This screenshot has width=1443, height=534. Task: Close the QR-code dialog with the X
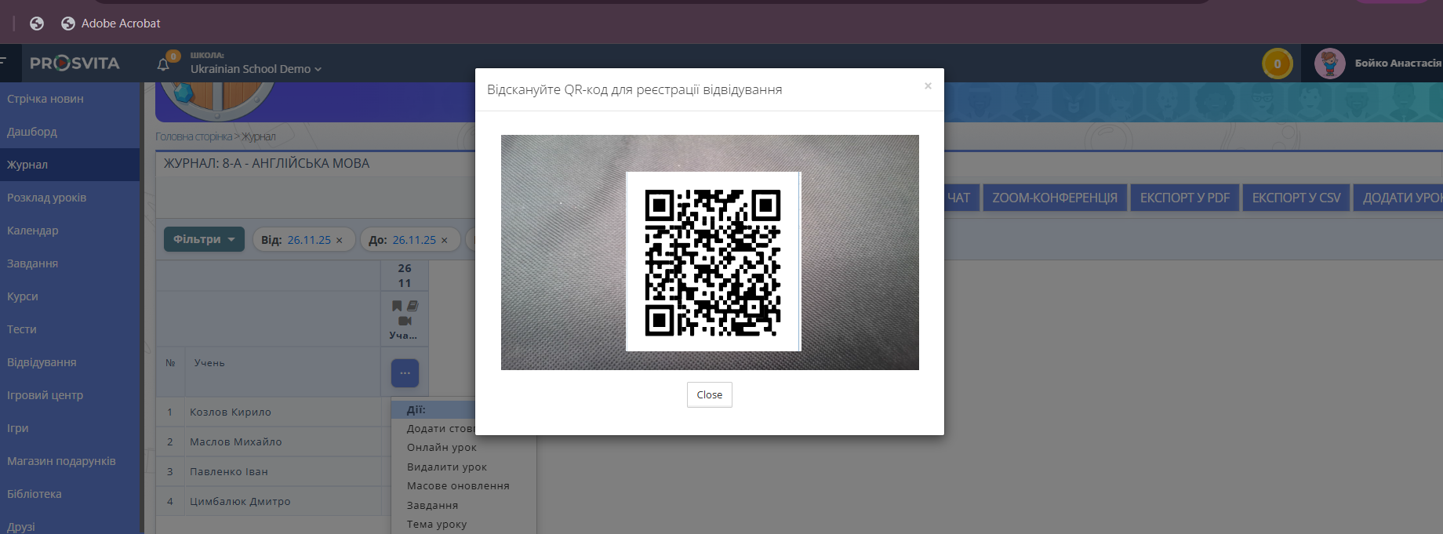(928, 86)
